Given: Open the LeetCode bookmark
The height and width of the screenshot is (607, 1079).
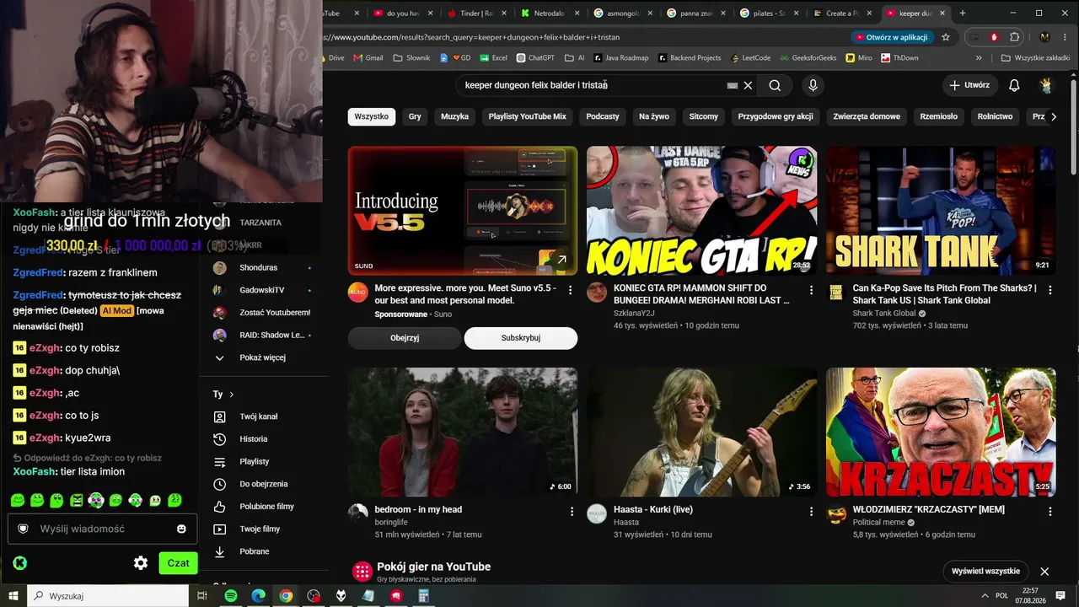Looking at the screenshot, I should tap(750, 58).
